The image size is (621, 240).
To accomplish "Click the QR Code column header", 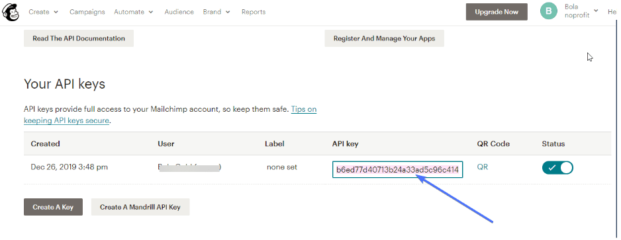I will coord(493,143).
